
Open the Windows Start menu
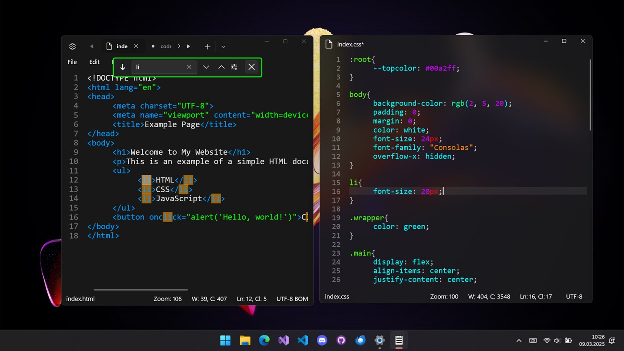(x=226, y=341)
